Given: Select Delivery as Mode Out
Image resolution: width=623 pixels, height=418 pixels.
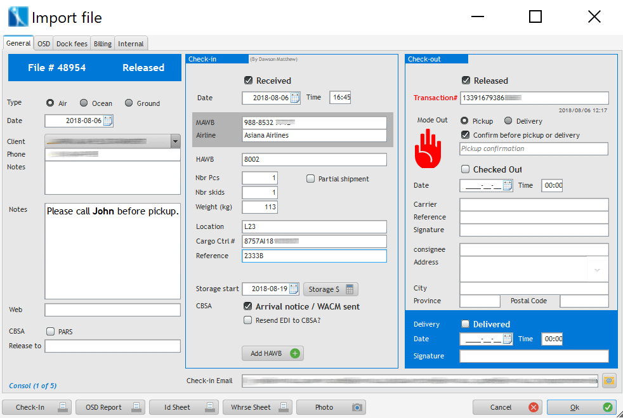Looking at the screenshot, I should click(x=508, y=121).
